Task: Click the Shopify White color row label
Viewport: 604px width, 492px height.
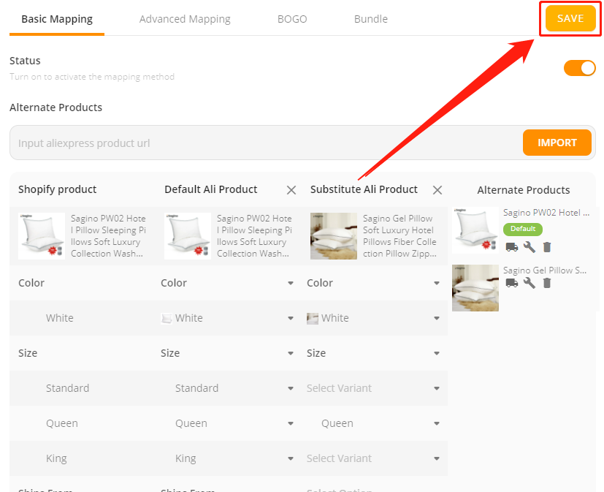Action: (x=60, y=318)
